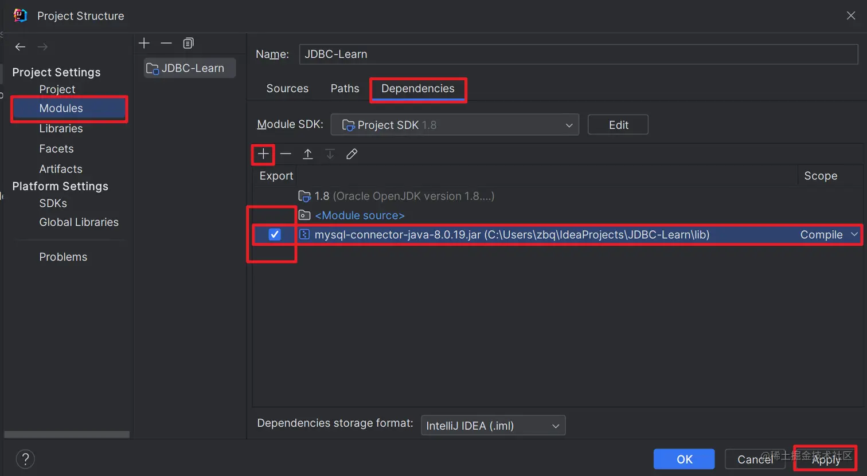Open Facets settings
867x476 pixels.
56,149
